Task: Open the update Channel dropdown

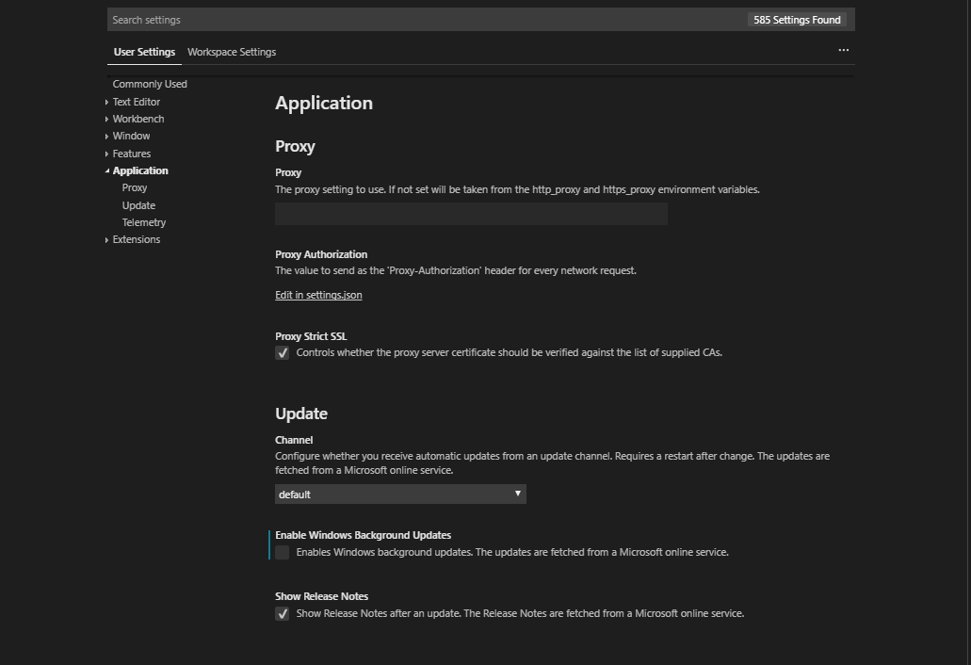Action: pyautogui.click(x=399, y=493)
